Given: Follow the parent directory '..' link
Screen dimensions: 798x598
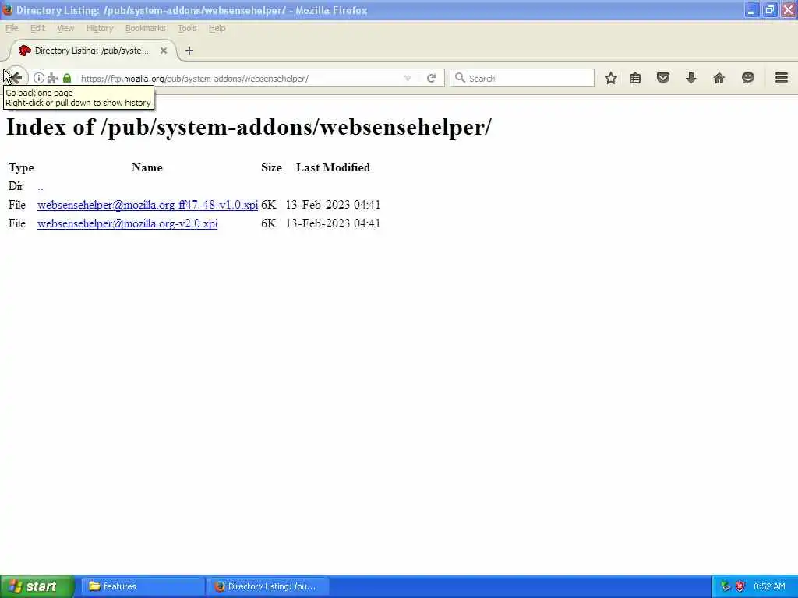Looking at the screenshot, I should click(41, 187).
